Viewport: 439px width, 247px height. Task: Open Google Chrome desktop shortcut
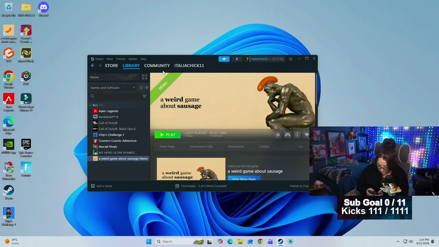[9, 79]
